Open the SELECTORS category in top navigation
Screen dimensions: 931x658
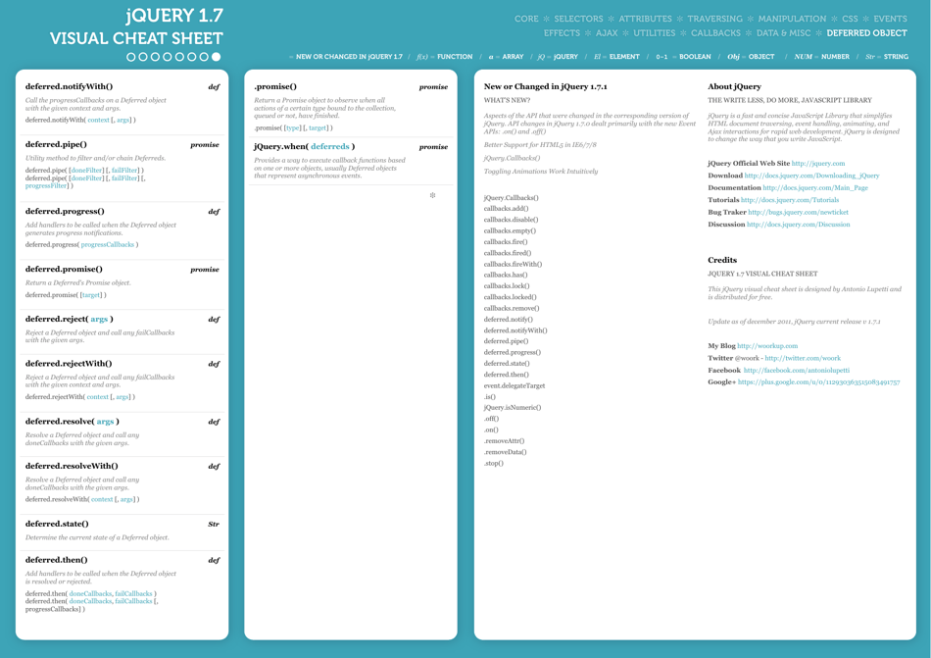coord(577,18)
